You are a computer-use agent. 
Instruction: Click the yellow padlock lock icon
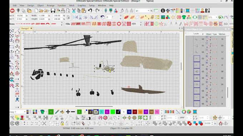[62, 123]
